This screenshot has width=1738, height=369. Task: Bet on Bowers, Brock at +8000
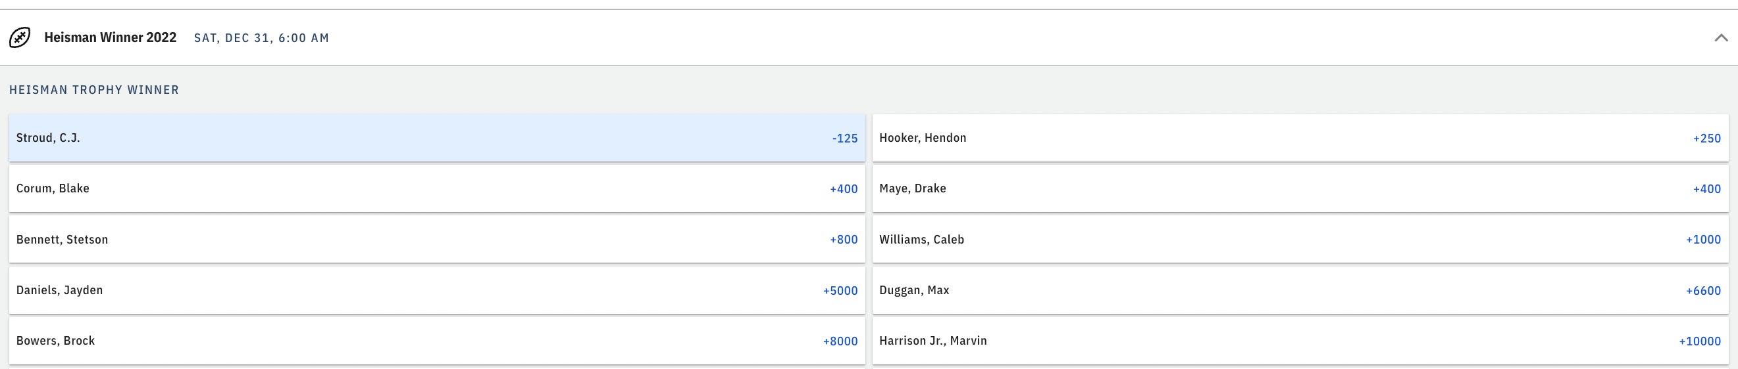(x=436, y=341)
